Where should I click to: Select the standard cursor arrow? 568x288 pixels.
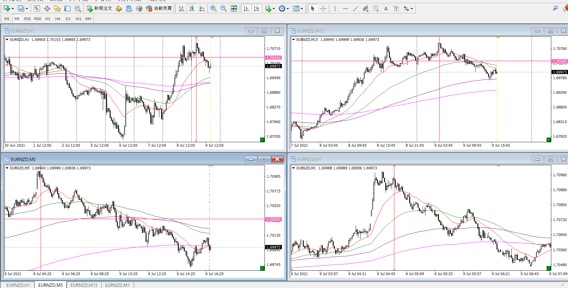click(x=313, y=8)
